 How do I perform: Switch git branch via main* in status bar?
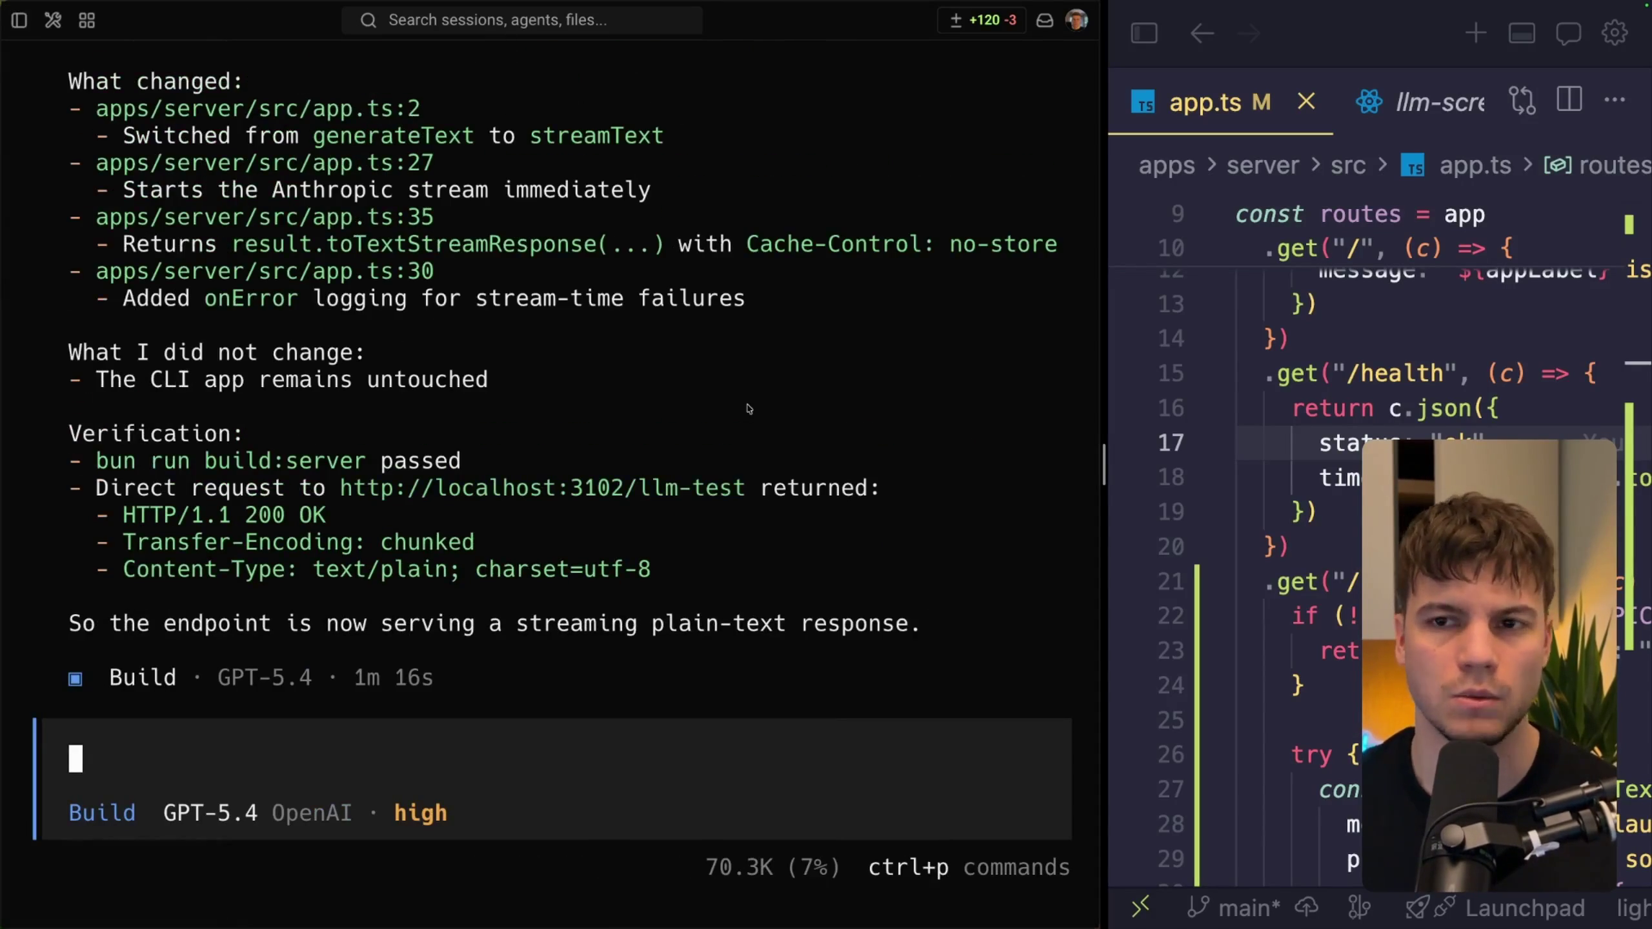[1234, 908]
